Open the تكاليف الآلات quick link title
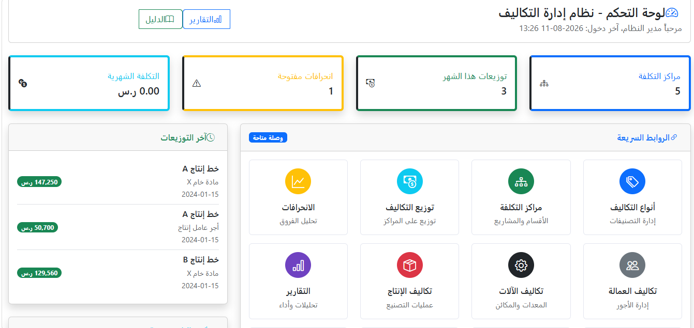Screen dimensions: 694x328 pyautogui.click(x=521, y=291)
